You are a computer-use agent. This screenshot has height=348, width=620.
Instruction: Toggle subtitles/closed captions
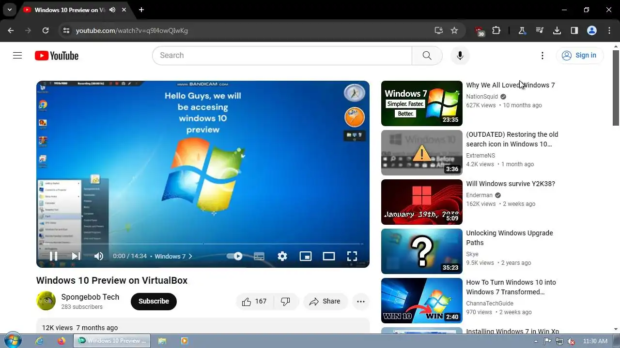(x=259, y=256)
